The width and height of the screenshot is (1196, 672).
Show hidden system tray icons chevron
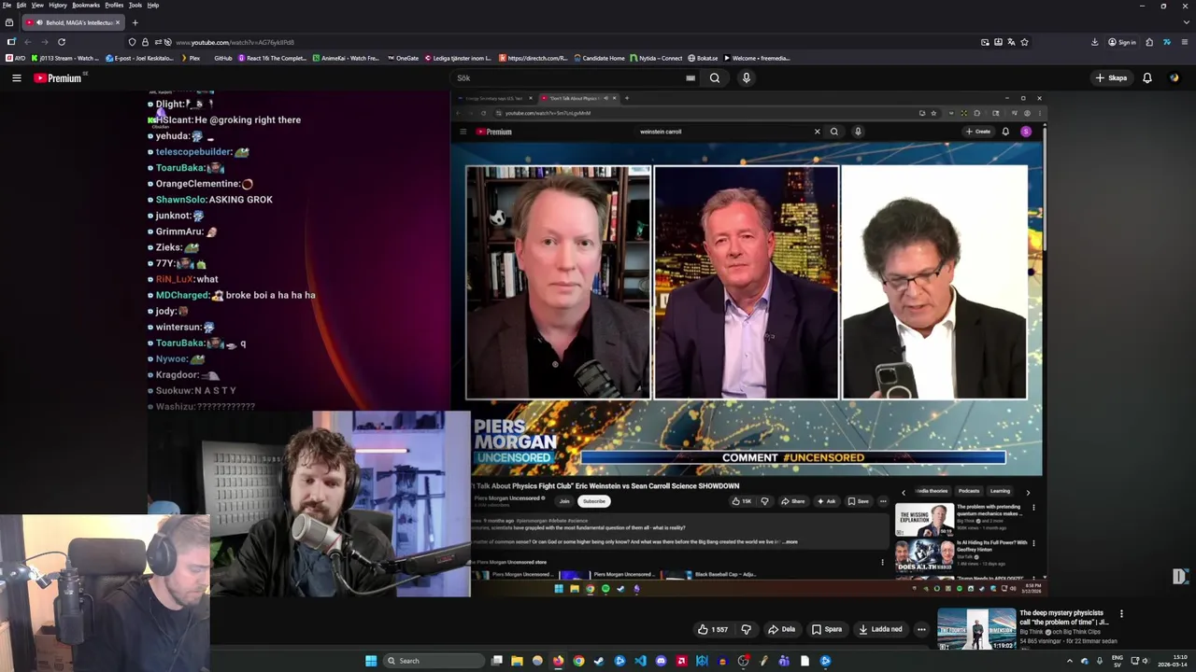click(1070, 661)
